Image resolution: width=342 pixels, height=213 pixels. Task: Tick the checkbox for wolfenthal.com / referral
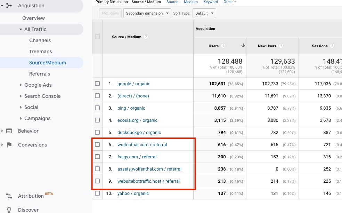coord(97,144)
